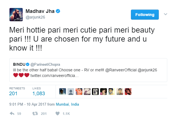Click Madhav Jha's verified badge
Viewport: 178px width, 125px height.
pos(58,12)
